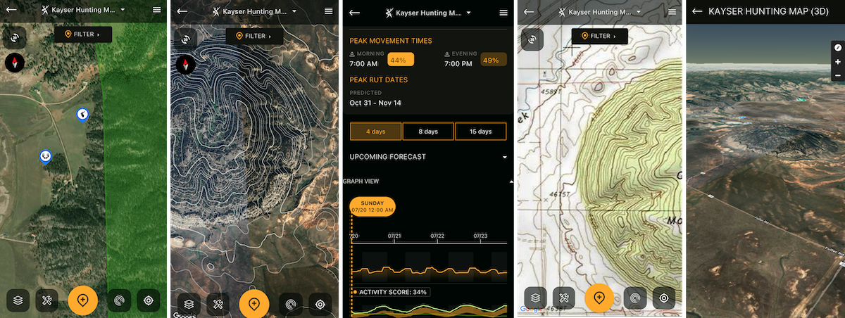Start the tracker on paper topo map screen
The height and width of the screenshot is (318, 845).
pos(635,298)
